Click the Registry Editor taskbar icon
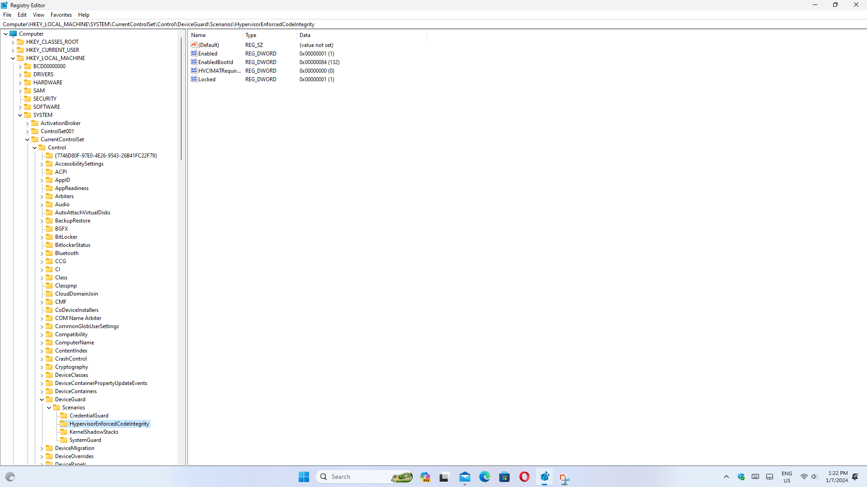 [x=544, y=477]
